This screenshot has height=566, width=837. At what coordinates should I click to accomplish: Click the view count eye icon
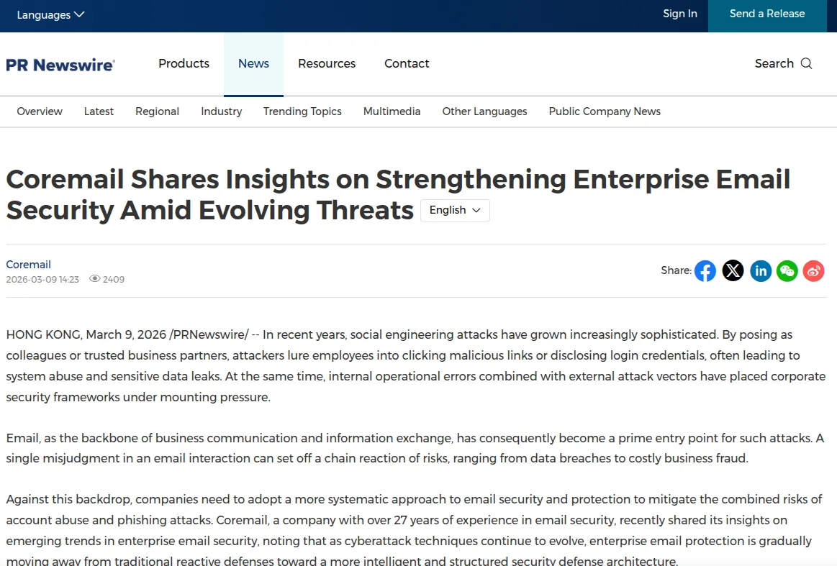94,279
